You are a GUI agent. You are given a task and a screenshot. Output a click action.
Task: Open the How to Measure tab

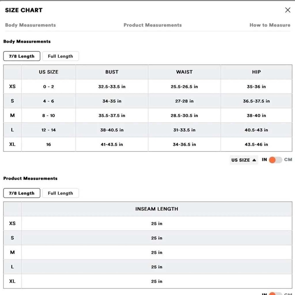(x=270, y=25)
